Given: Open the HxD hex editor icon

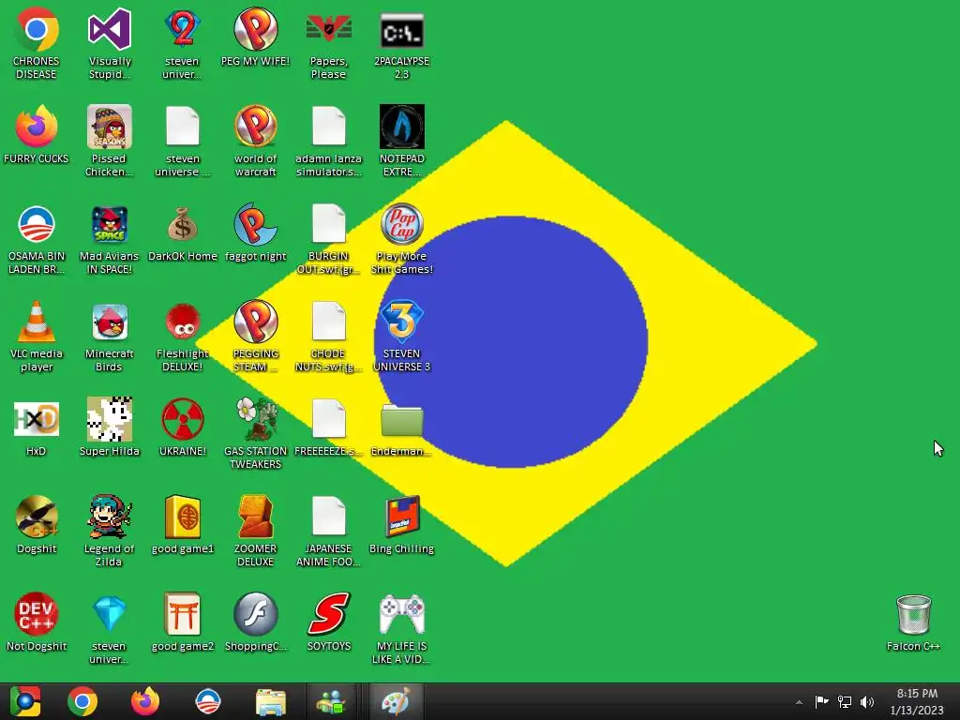Looking at the screenshot, I should click(37, 419).
